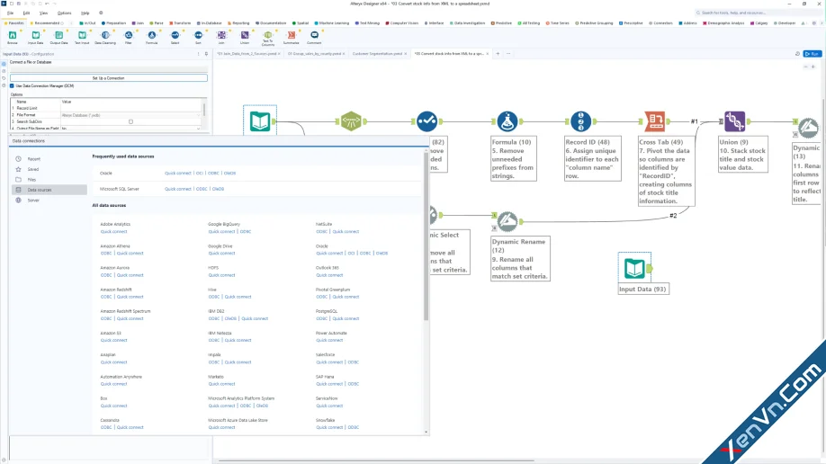Viewport: 826px width, 464px height.
Task: Select the Data Cleansing tool
Action: point(105,37)
